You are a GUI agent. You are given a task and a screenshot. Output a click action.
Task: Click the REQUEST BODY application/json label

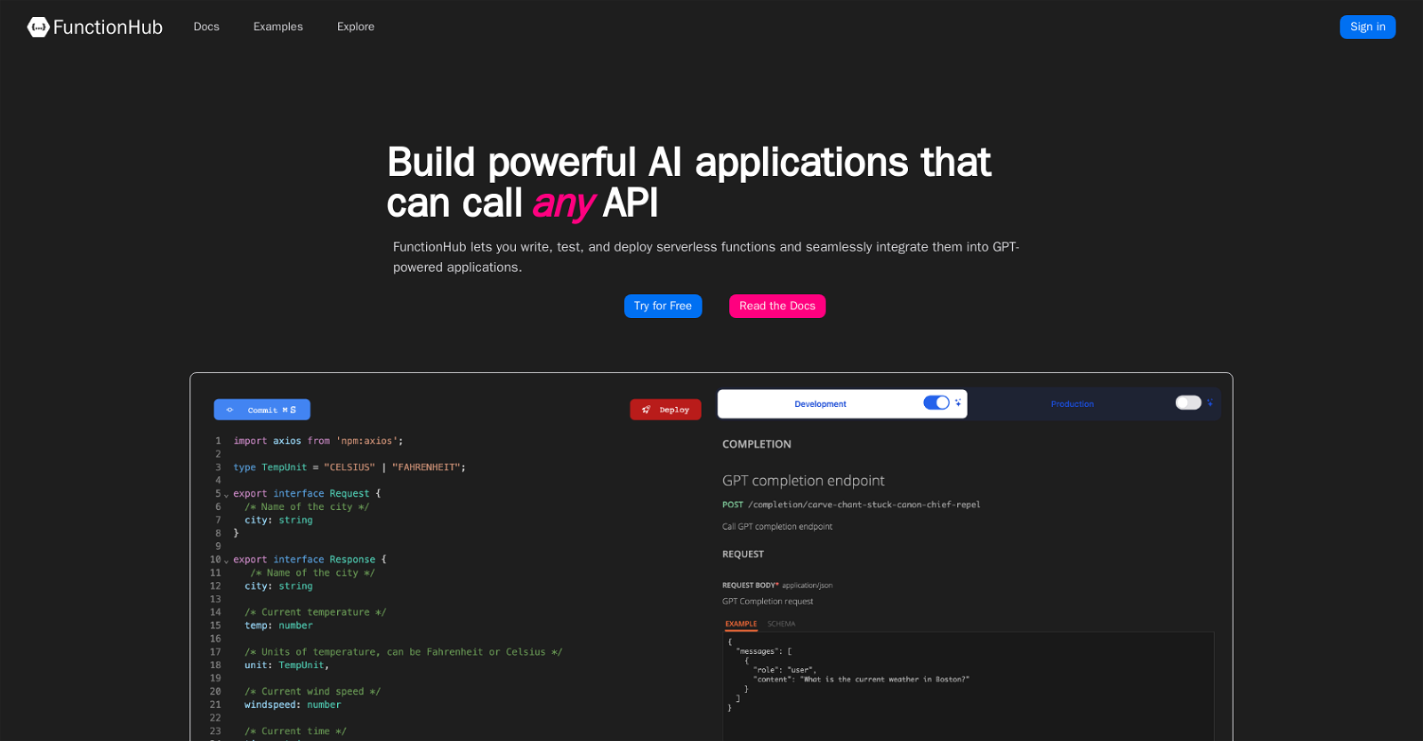(x=777, y=586)
